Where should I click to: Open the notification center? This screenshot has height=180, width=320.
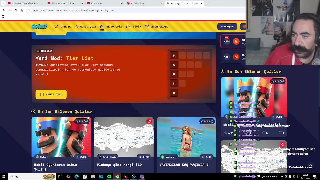[314, 177]
